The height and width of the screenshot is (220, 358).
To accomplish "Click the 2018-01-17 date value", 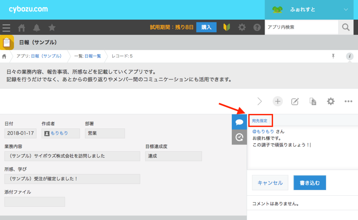I will pos(21,133).
